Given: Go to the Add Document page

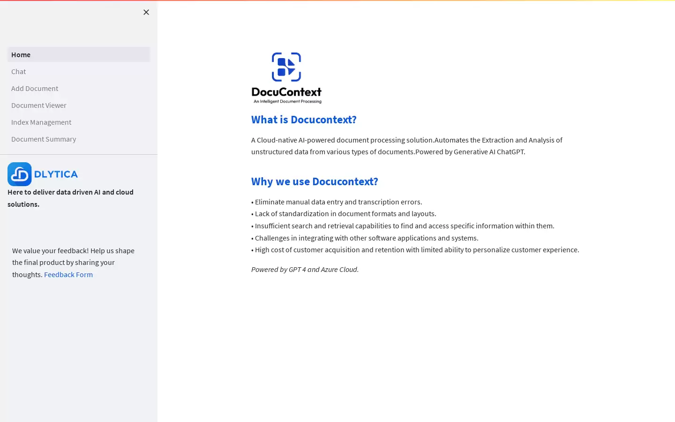Looking at the screenshot, I should pos(79,88).
